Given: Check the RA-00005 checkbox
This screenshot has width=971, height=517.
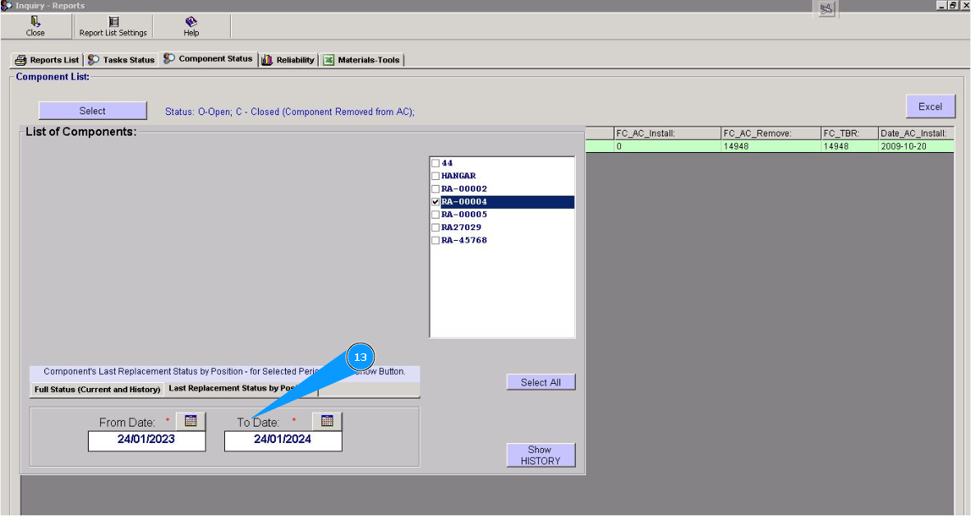Looking at the screenshot, I should click(435, 215).
